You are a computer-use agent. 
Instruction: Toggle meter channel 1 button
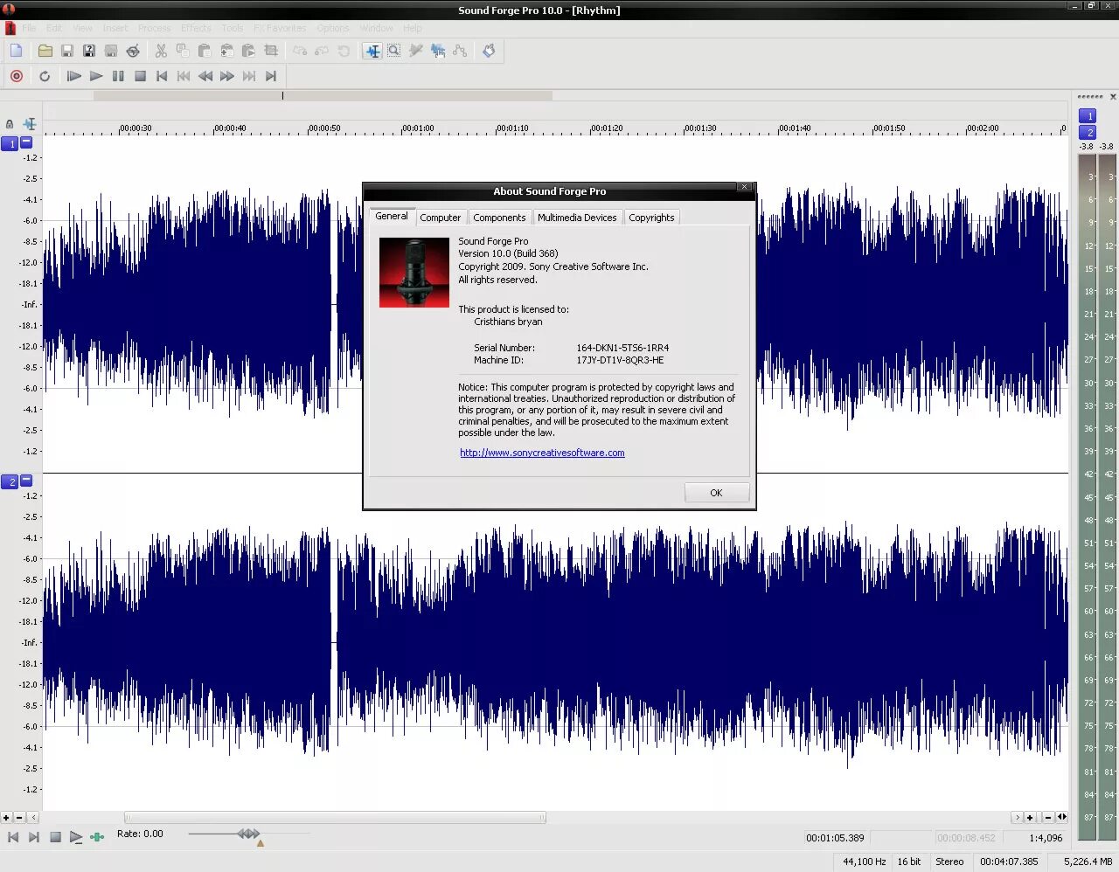click(1088, 115)
